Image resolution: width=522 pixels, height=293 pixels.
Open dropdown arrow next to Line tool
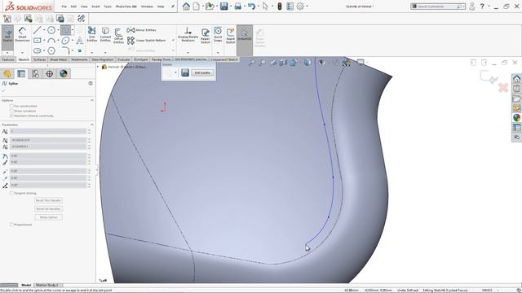pos(44,30)
